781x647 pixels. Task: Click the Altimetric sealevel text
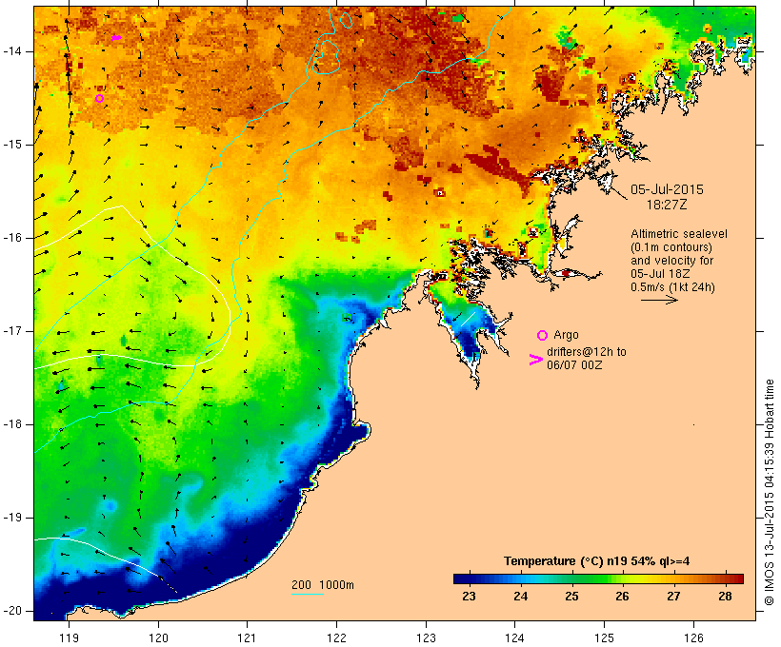point(679,234)
